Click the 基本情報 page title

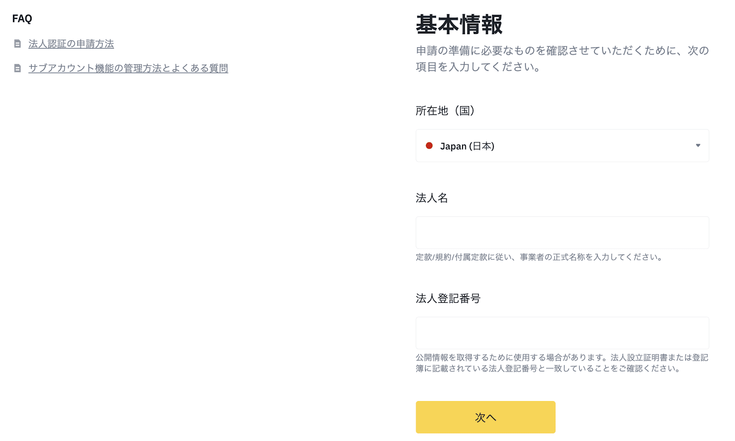459,25
